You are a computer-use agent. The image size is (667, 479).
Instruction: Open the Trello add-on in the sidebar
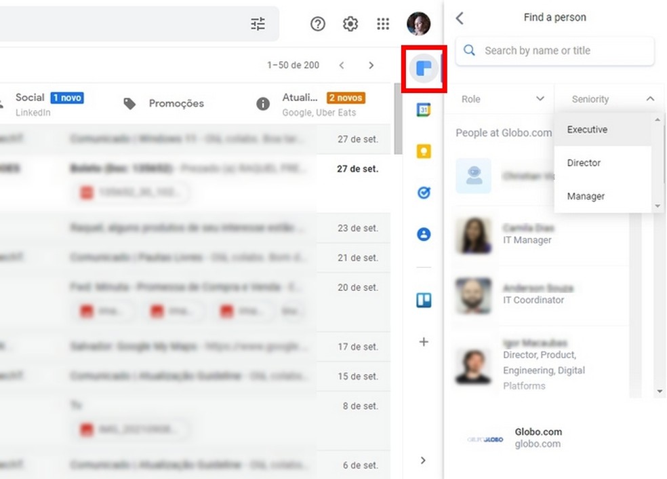point(423,300)
